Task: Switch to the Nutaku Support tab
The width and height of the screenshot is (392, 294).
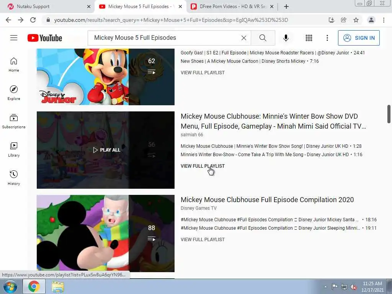Action: point(47,7)
